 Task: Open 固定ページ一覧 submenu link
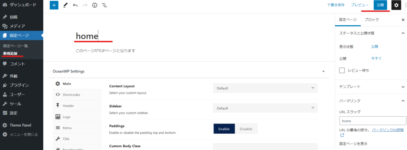pos(16,46)
